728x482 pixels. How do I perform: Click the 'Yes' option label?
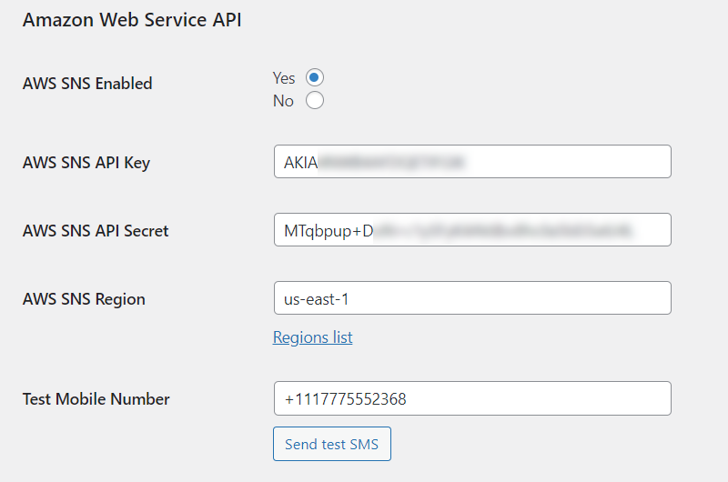[284, 78]
